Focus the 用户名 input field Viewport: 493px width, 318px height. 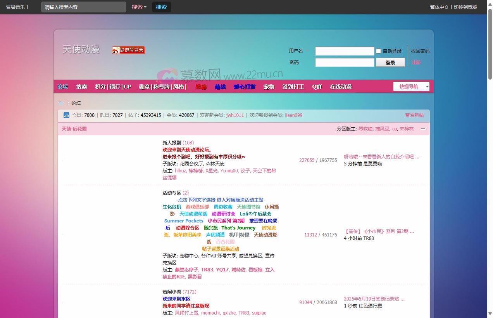tap(345, 51)
